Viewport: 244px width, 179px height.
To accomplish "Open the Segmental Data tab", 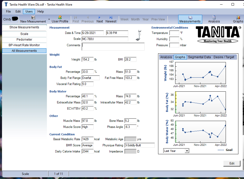I will 199,57.
